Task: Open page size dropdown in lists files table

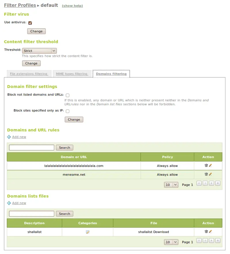Action: tap(171, 242)
